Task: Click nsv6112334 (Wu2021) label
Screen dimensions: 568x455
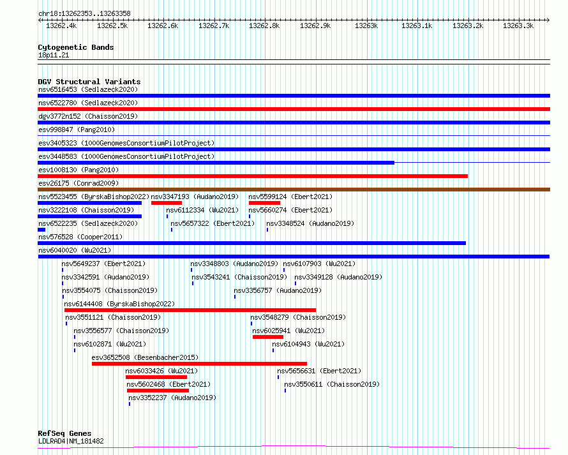Action: click(202, 210)
